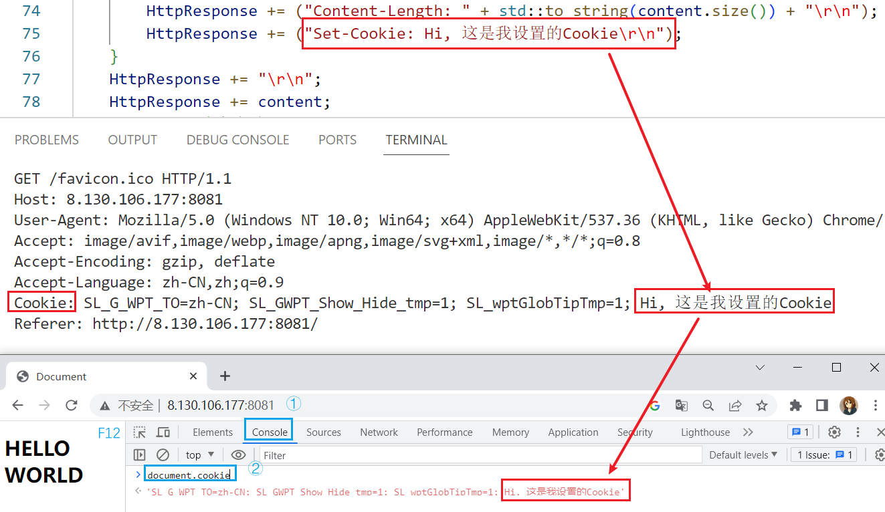Toggle the console sidebar panel
Image resolution: width=885 pixels, height=512 pixels.
(139, 455)
